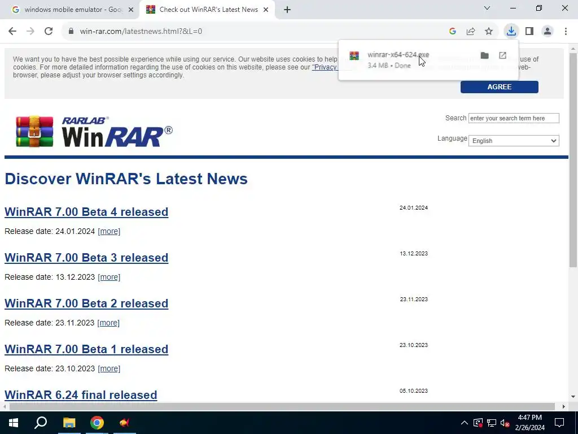Click the horizontal scrollbar thumb
This screenshot has height=434, width=578.
tap(282, 406)
